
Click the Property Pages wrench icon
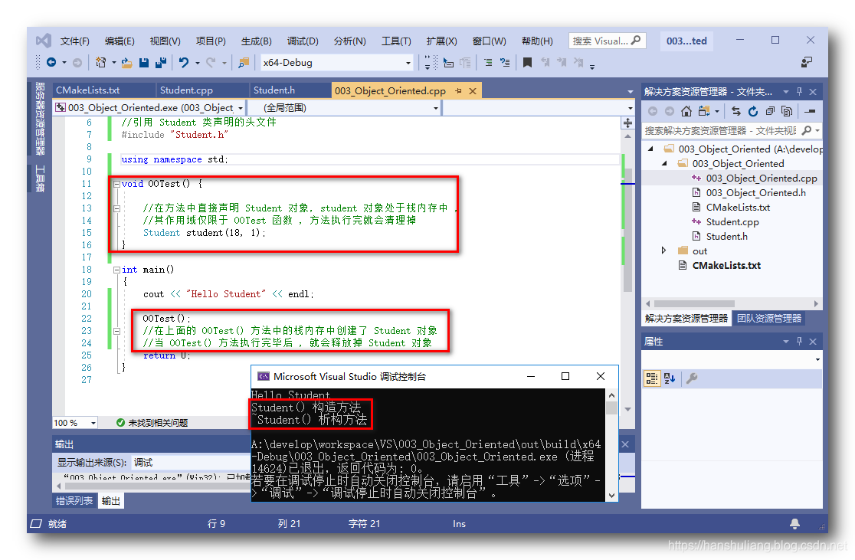click(x=692, y=378)
